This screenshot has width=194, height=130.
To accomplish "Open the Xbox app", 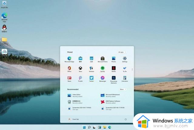I will pyautogui.click(x=80, y=69).
